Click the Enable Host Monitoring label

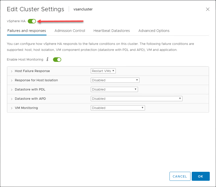point(25,60)
